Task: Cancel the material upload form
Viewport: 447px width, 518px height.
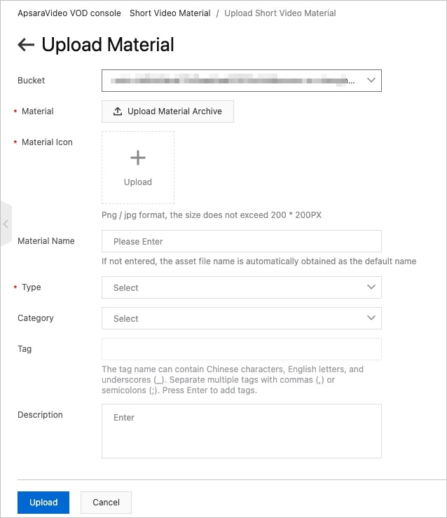Action: click(x=106, y=503)
